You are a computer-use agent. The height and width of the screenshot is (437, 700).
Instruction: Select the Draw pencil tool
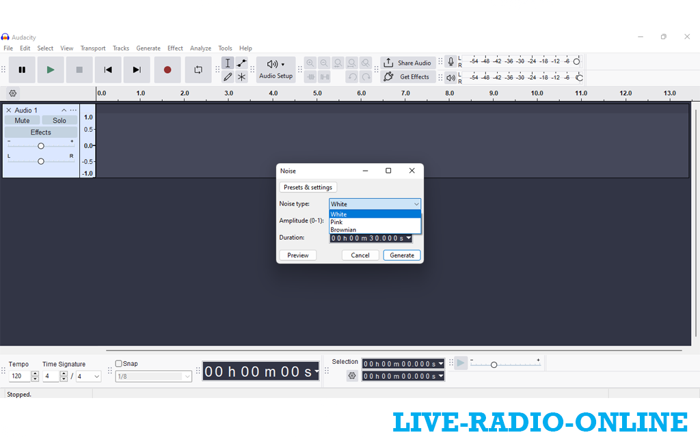click(228, 77)
